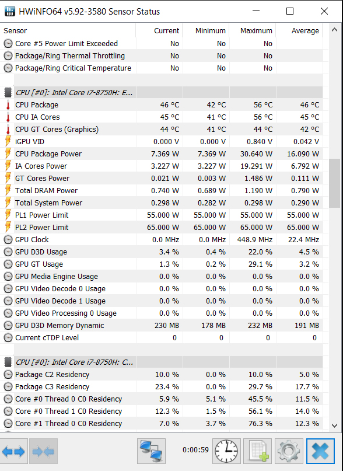Image resolution: width=343 pixels, height=471 pixels.
Task: Select the GPU Clock sensor row
Action: (162, 240)
